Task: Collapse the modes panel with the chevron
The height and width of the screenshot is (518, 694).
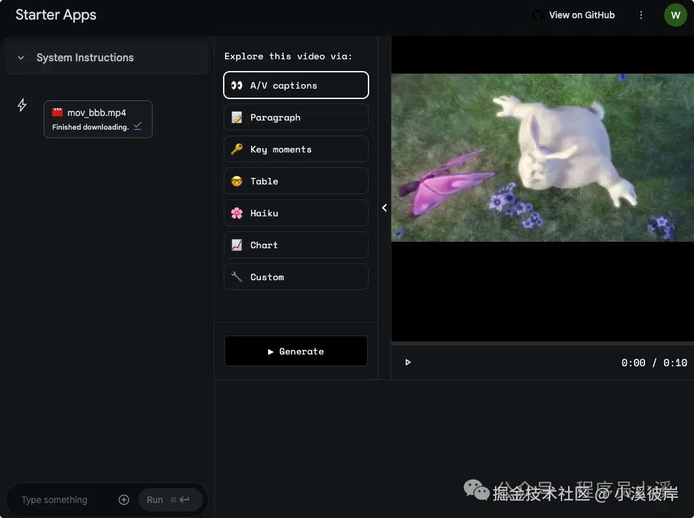Action: tap(384, 207)
